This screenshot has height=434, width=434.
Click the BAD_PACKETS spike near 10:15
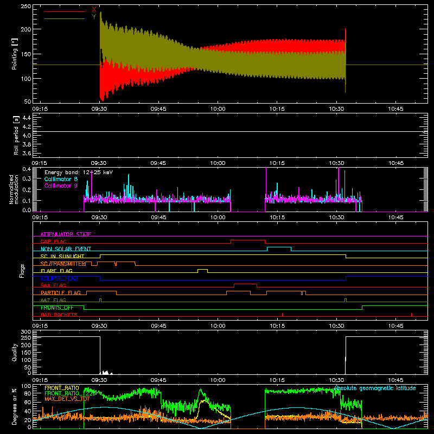click(x=282, y=315)
